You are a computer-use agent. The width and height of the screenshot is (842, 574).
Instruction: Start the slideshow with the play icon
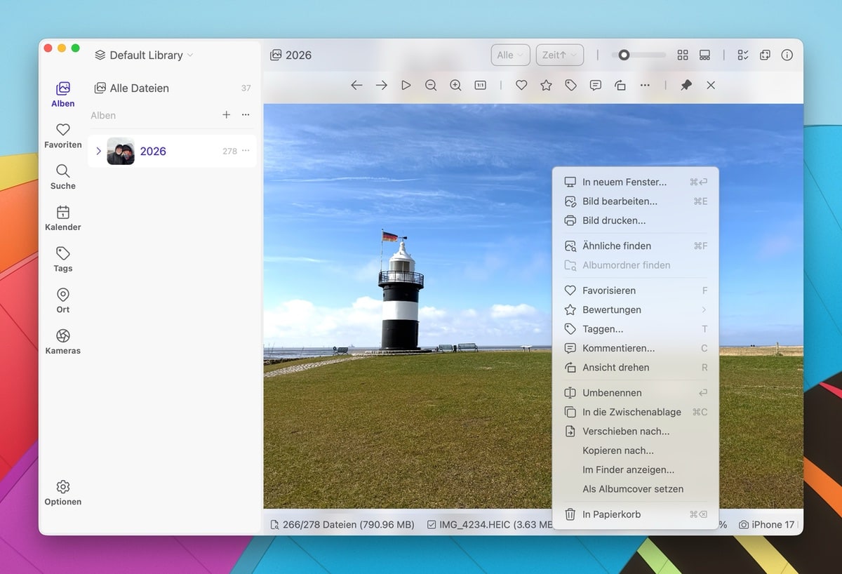click(x=406, y=85)
